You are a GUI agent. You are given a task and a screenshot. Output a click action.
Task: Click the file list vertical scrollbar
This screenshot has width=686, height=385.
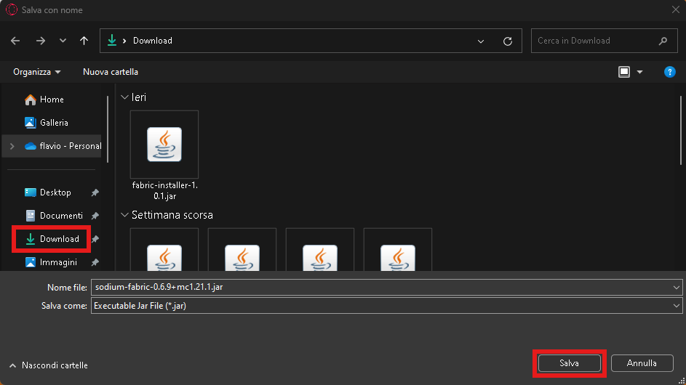click(x=681, y=131)
